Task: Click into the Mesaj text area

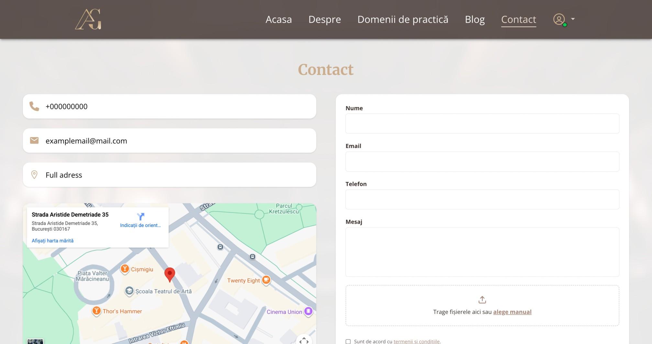Action: 482,252
